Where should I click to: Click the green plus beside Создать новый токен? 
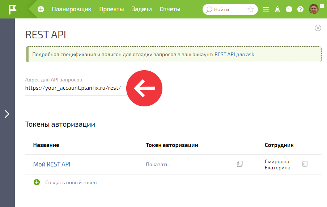coord(37,182)
